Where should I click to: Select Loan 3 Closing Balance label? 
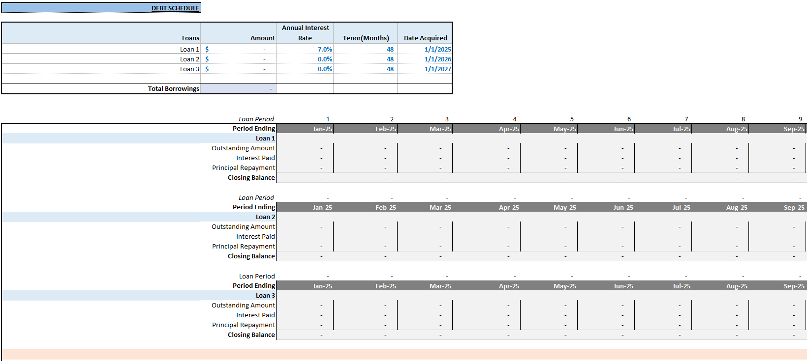[x=251, y=334]
